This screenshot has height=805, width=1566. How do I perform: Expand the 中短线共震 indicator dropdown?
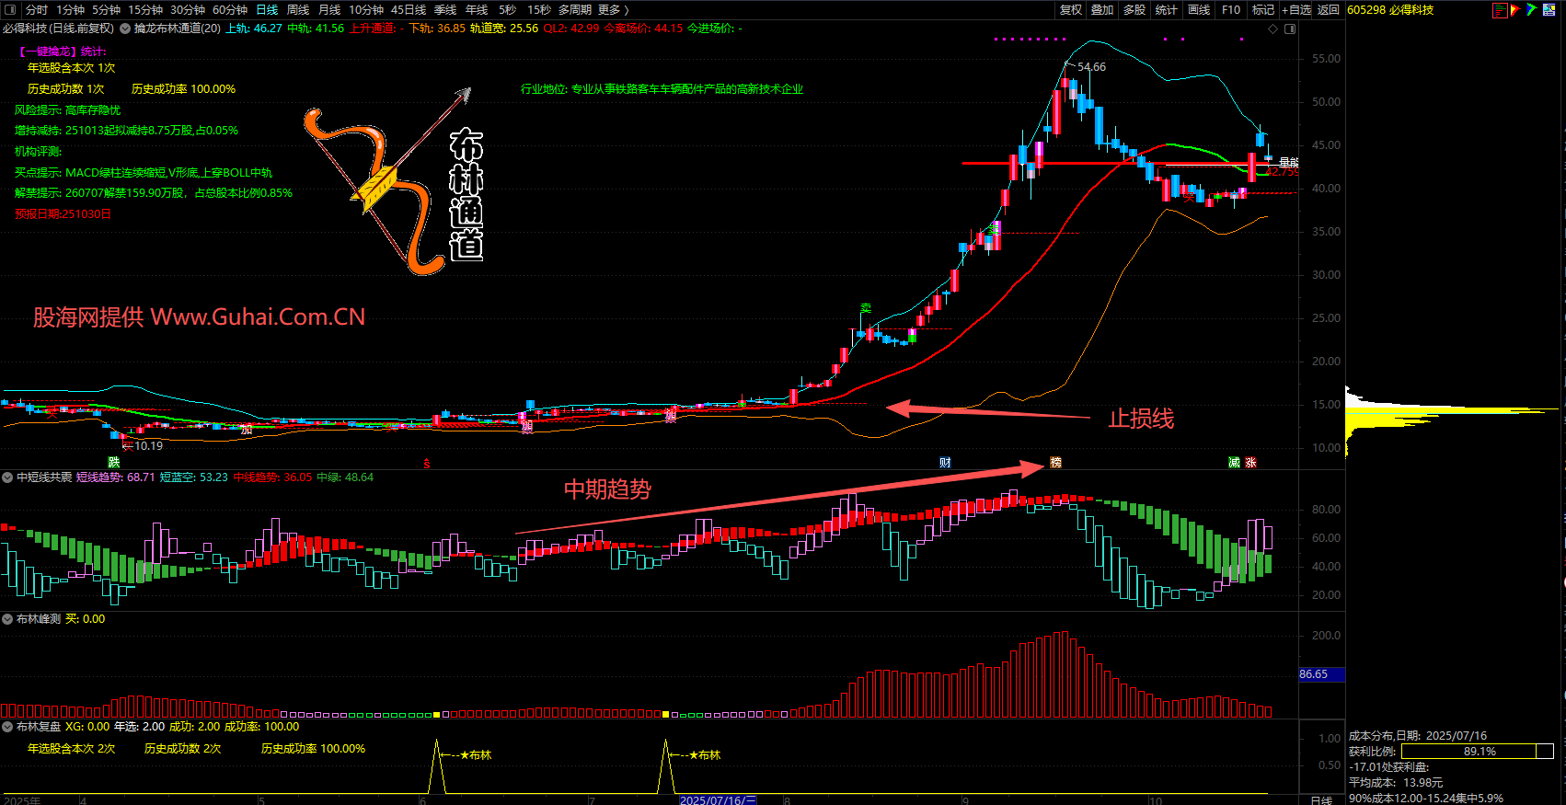point(7,477)
